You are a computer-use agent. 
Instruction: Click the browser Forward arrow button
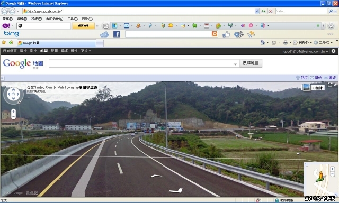click(x=12, y=11)
